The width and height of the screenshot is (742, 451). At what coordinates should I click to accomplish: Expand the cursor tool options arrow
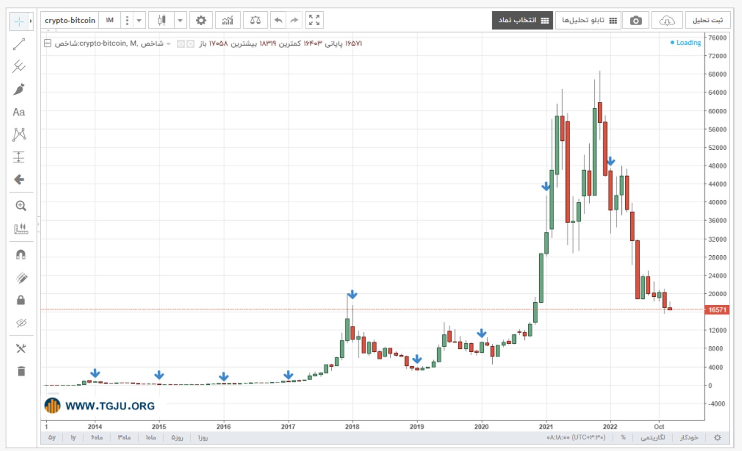click(31, 21)
